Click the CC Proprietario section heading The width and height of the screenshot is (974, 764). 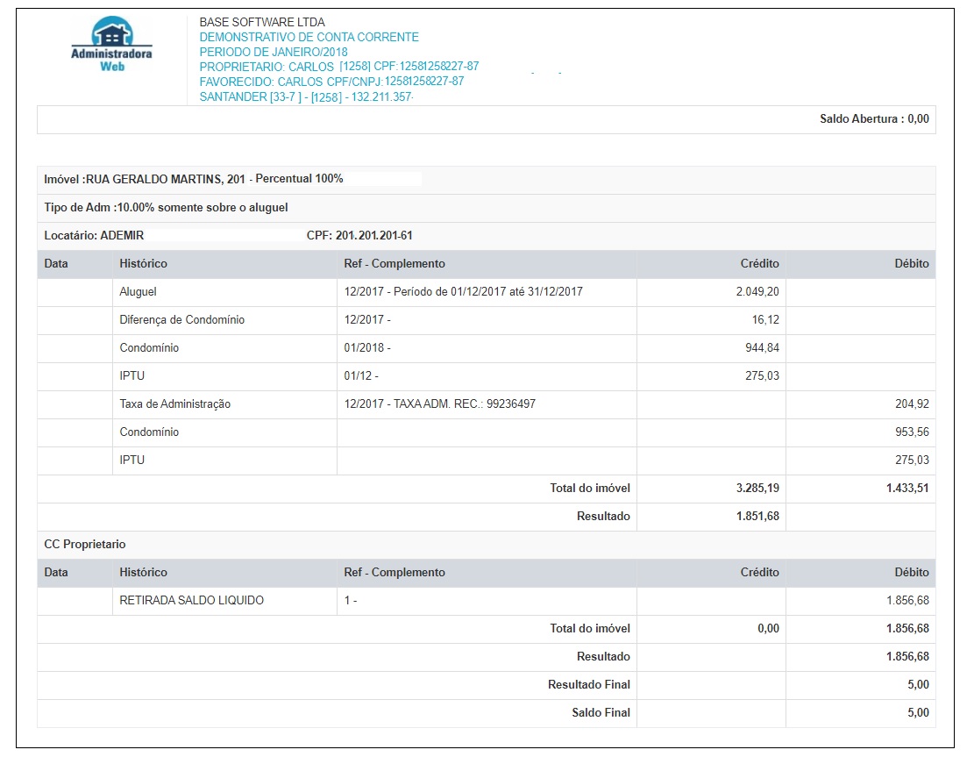click(x=85, y=545)
